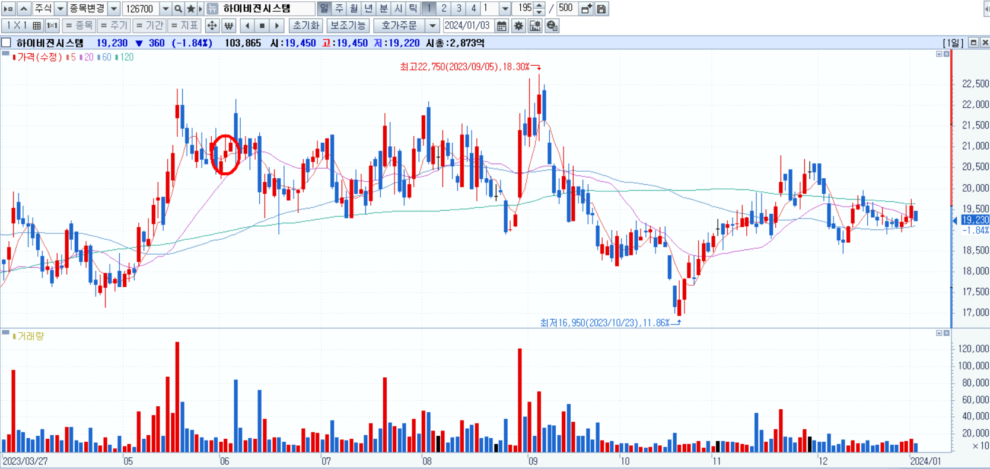Image resolution: width=990 pixels, height=469 pixels.
Task: Expand the stock code history dropdown
Action: 165,9
